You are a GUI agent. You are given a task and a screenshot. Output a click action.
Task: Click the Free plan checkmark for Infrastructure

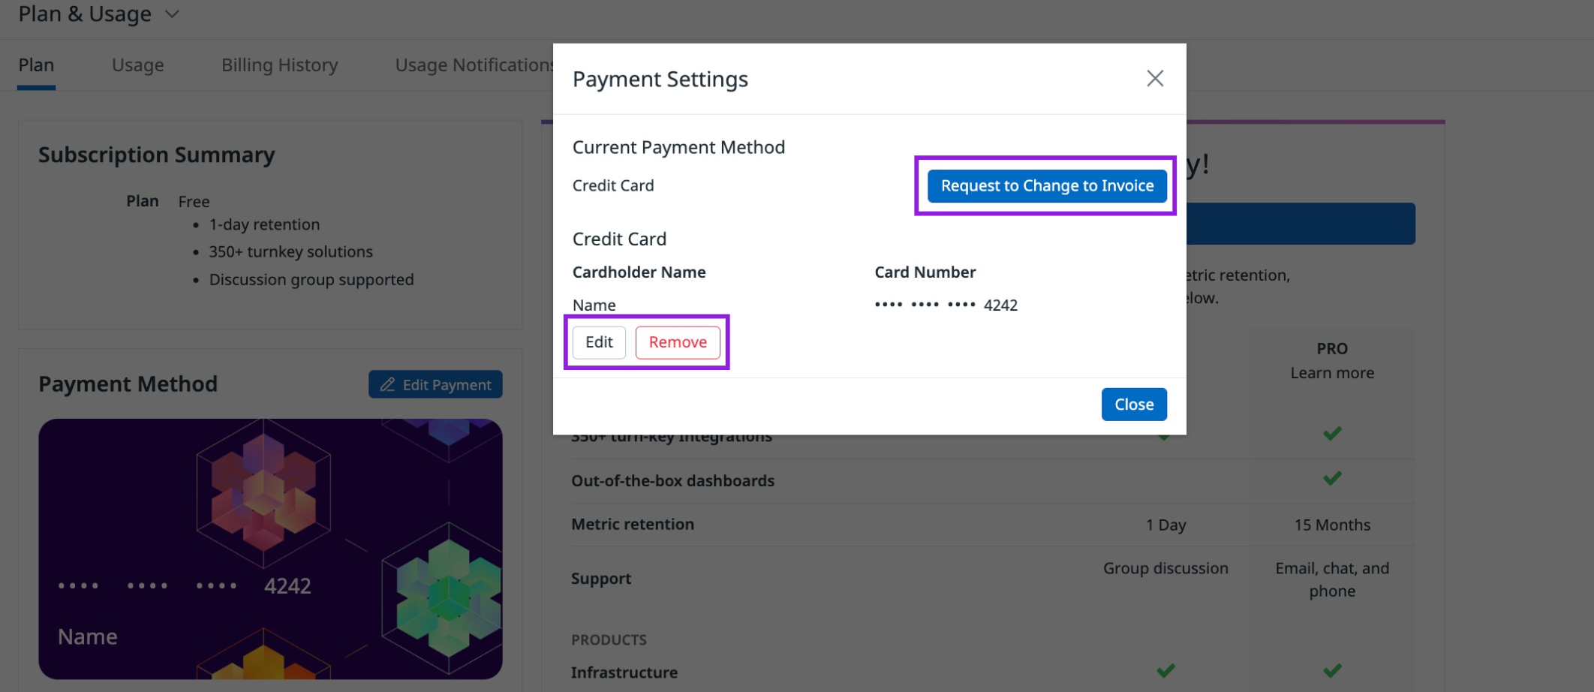[1165, 670]
